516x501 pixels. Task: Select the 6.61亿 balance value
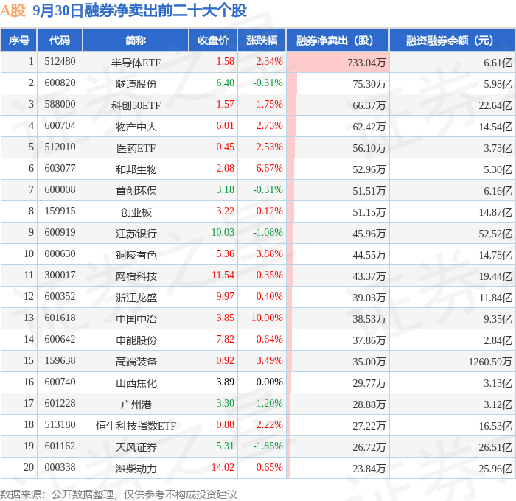(498, 63)
